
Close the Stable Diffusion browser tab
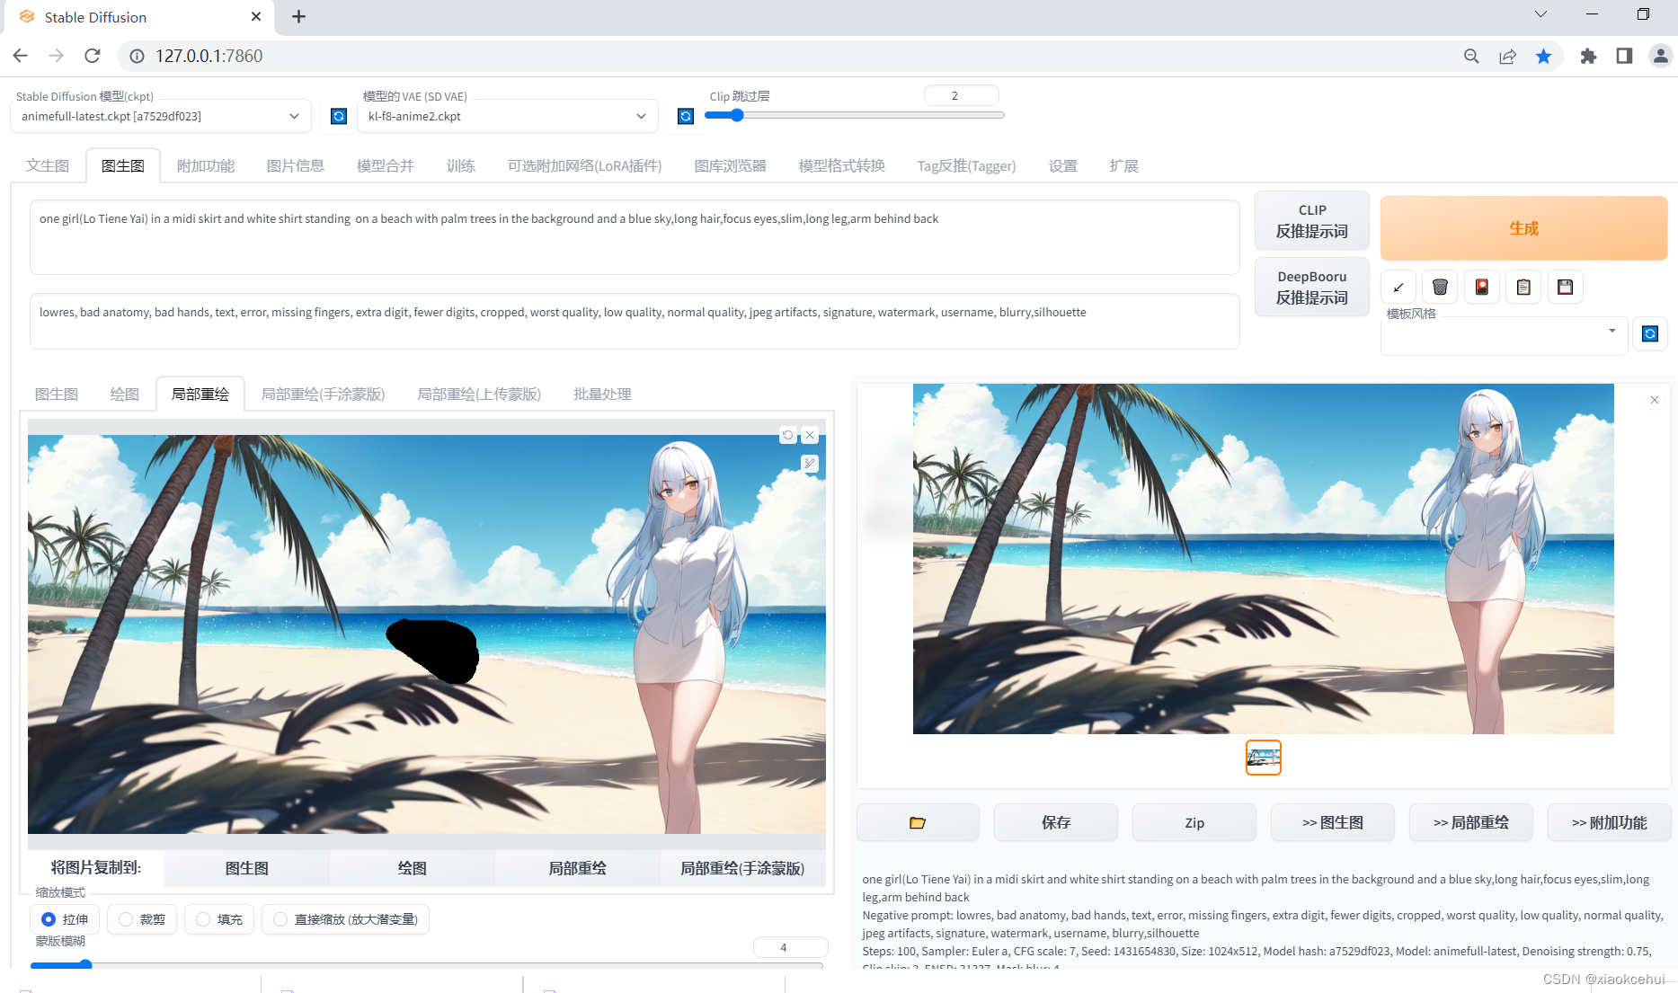[x=256, y=17]
